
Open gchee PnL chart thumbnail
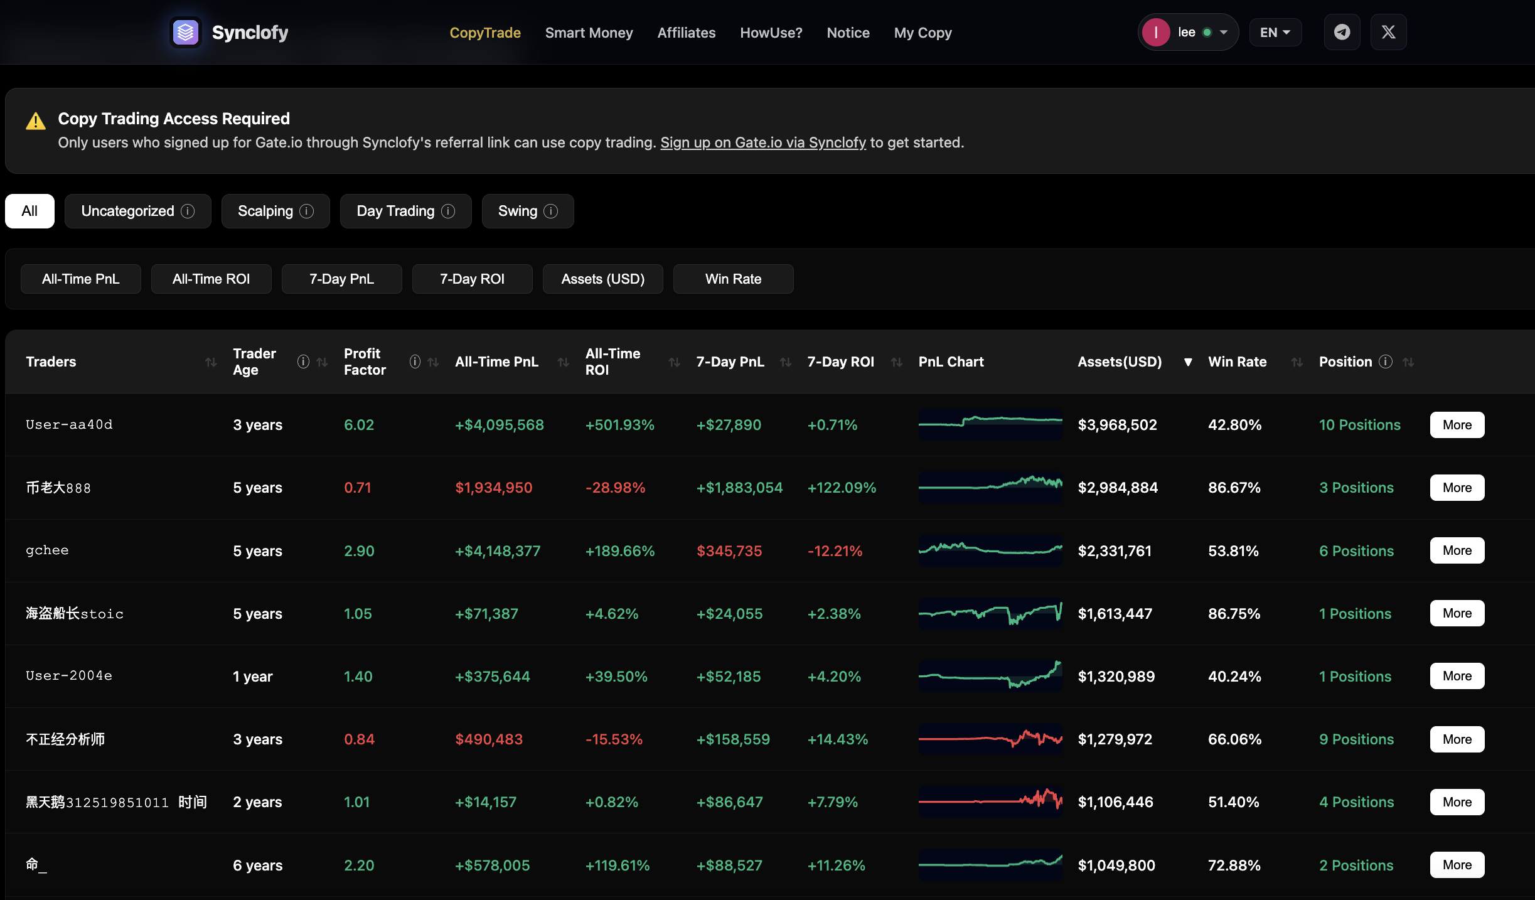(x=990, y=550)
